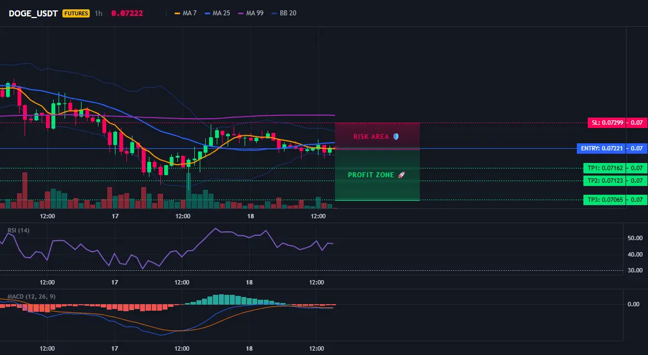Click the RSI 50.00 axis value
This screenshot has width=648, height=355.
[635, 238]
